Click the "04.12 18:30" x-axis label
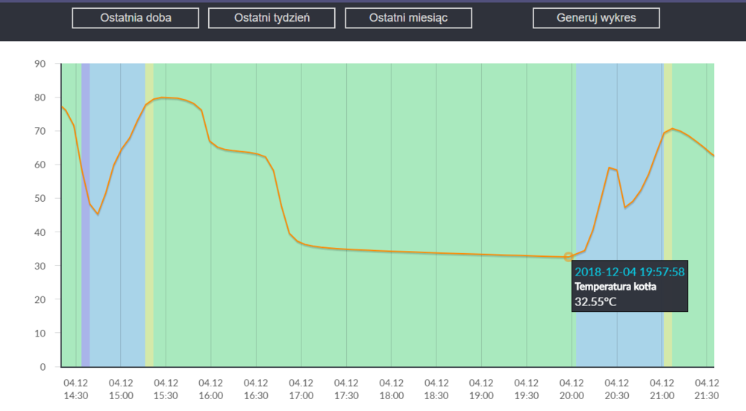Image resolution: width=746 pixels, height=411 pixels. (436, 389)
